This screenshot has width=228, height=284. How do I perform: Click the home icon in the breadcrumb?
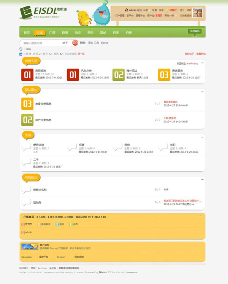pyautogui.click(x=21, y=49)
